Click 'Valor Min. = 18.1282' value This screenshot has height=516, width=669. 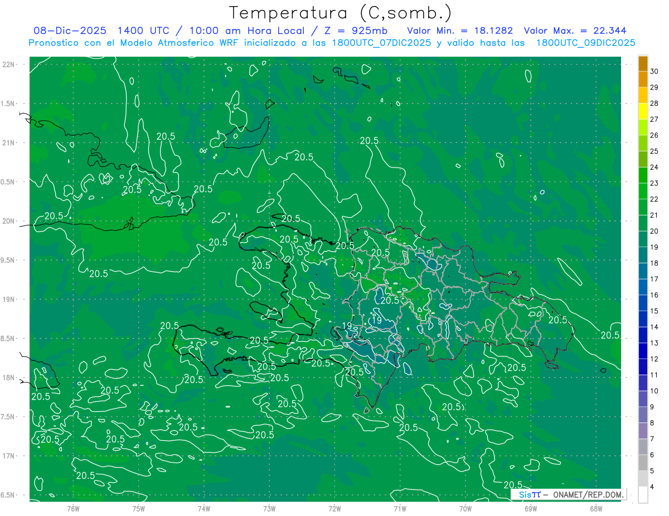(460, 31)
